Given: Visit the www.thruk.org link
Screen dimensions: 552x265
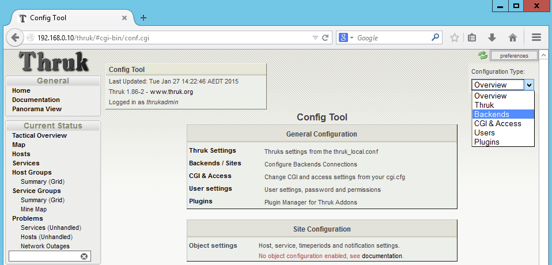Looking at the screenshot, I should [172, 92].
